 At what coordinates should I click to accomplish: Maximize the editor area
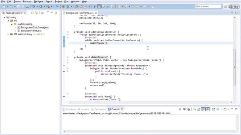coord(236,13)
